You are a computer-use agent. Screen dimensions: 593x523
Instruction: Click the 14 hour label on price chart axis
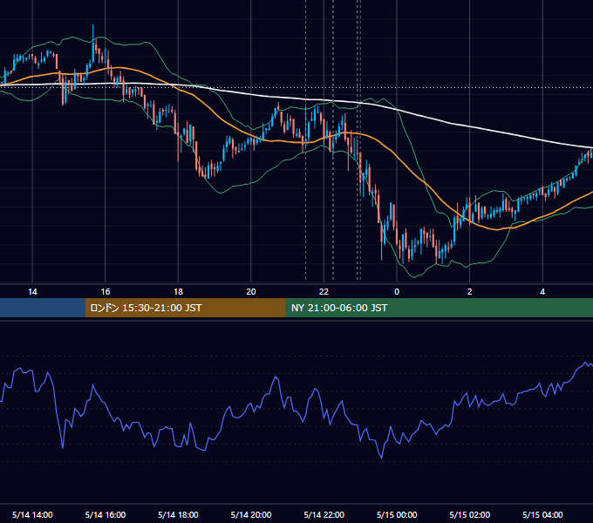[x=32, y=292]
